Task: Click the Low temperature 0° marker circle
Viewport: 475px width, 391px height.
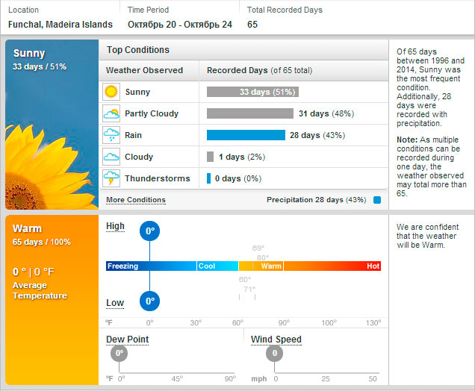Action: point(150,301)
